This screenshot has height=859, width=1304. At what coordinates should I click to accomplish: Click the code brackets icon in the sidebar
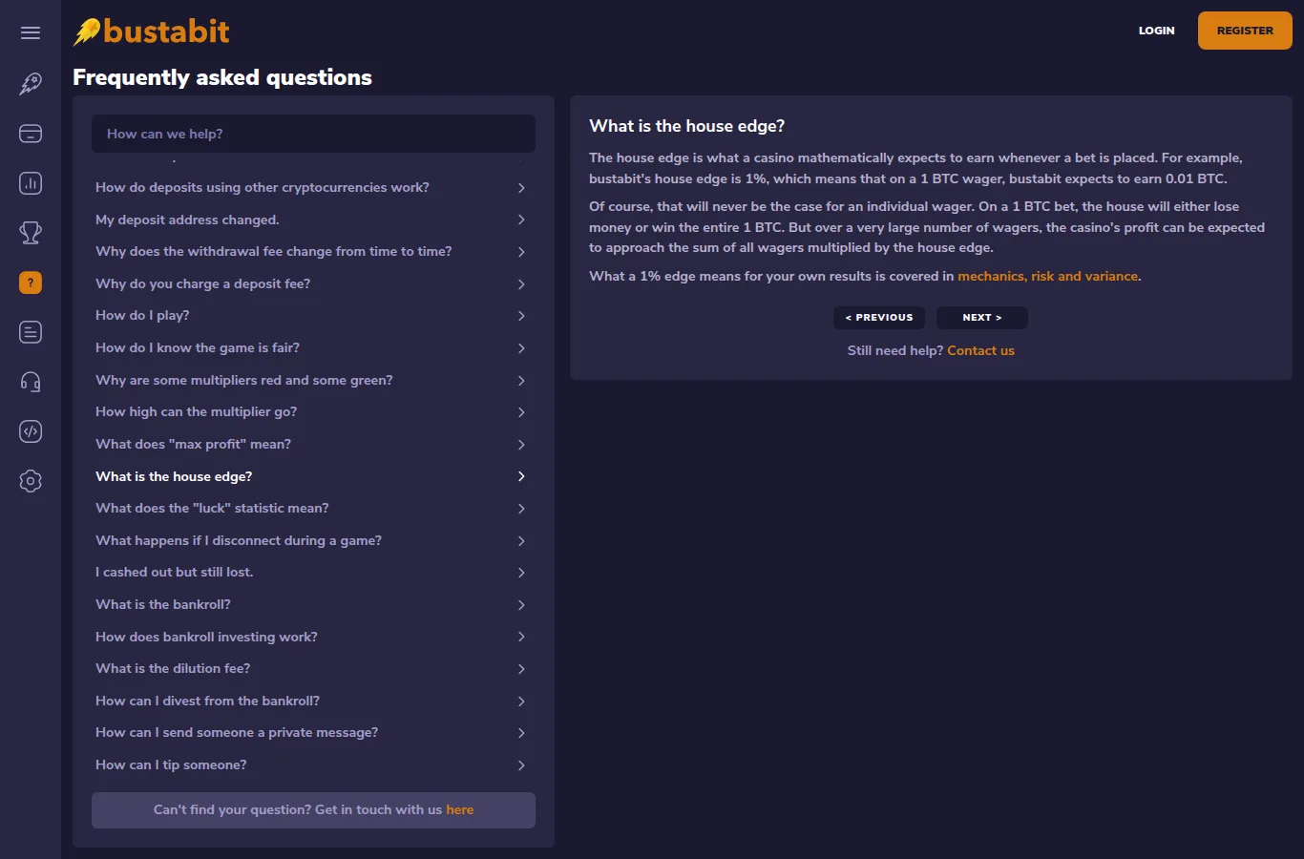(x=31, y=431)
